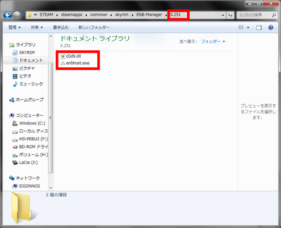
Task: Click the navigation pane scroll-up arrow
Action: (x=51, y=36)
